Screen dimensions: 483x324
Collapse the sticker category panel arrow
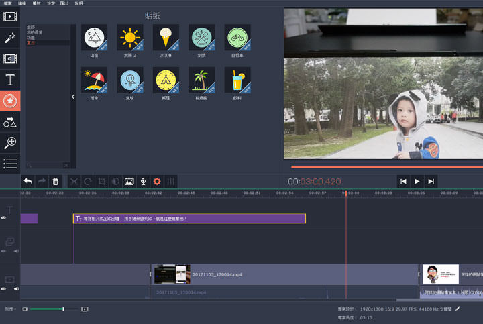click(73, 97)
